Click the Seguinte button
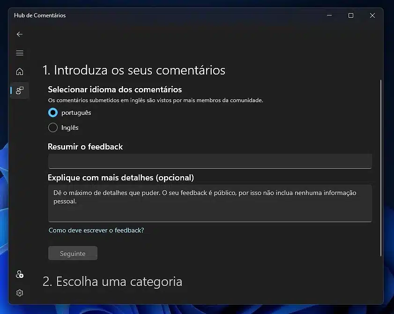394x314 pixels. [x=73, y=253]
